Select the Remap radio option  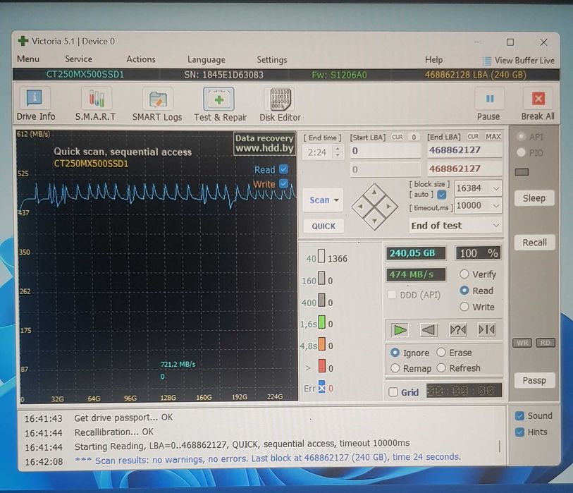coord(395,368)
